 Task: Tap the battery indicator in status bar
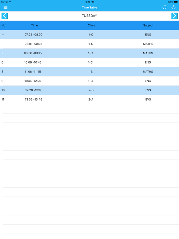(x=176, y=2)
